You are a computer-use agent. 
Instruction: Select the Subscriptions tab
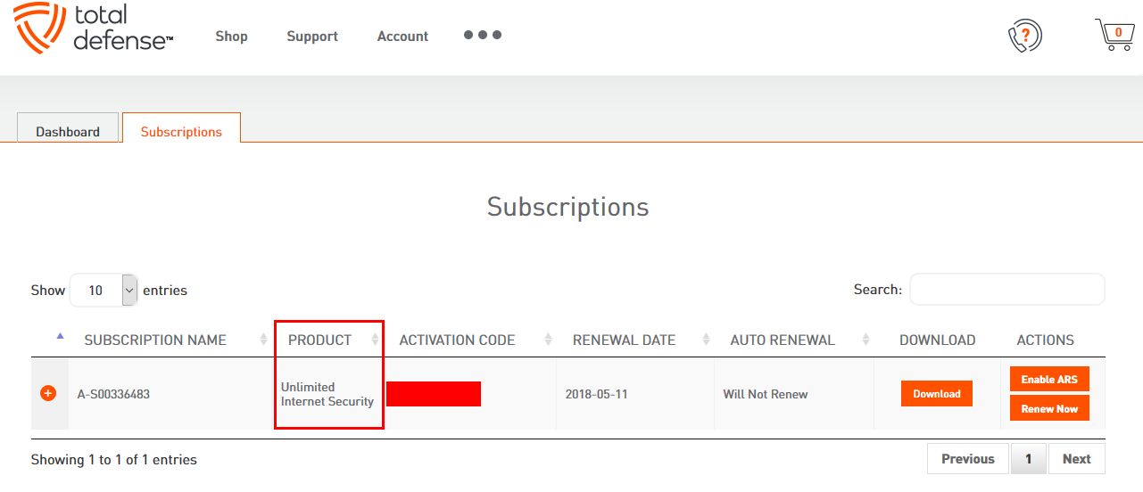181,128
